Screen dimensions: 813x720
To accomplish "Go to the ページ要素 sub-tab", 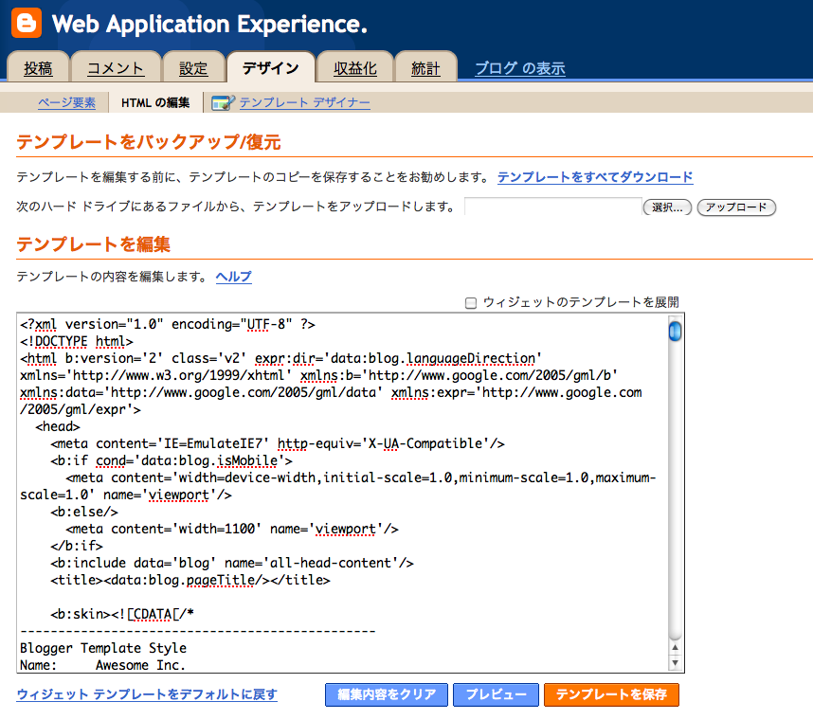I will 67,102.
